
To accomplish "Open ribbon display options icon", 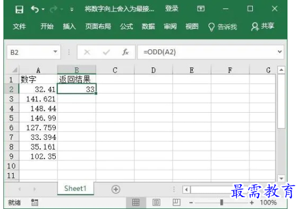I will click(201, 8).
